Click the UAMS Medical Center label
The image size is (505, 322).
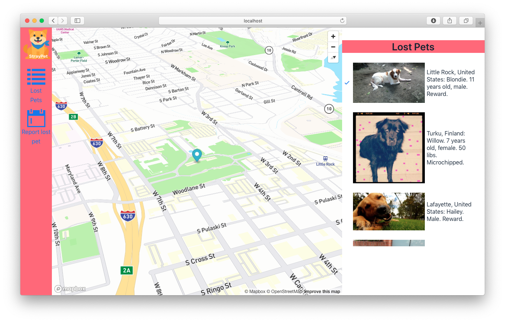[x=65, y=31]
